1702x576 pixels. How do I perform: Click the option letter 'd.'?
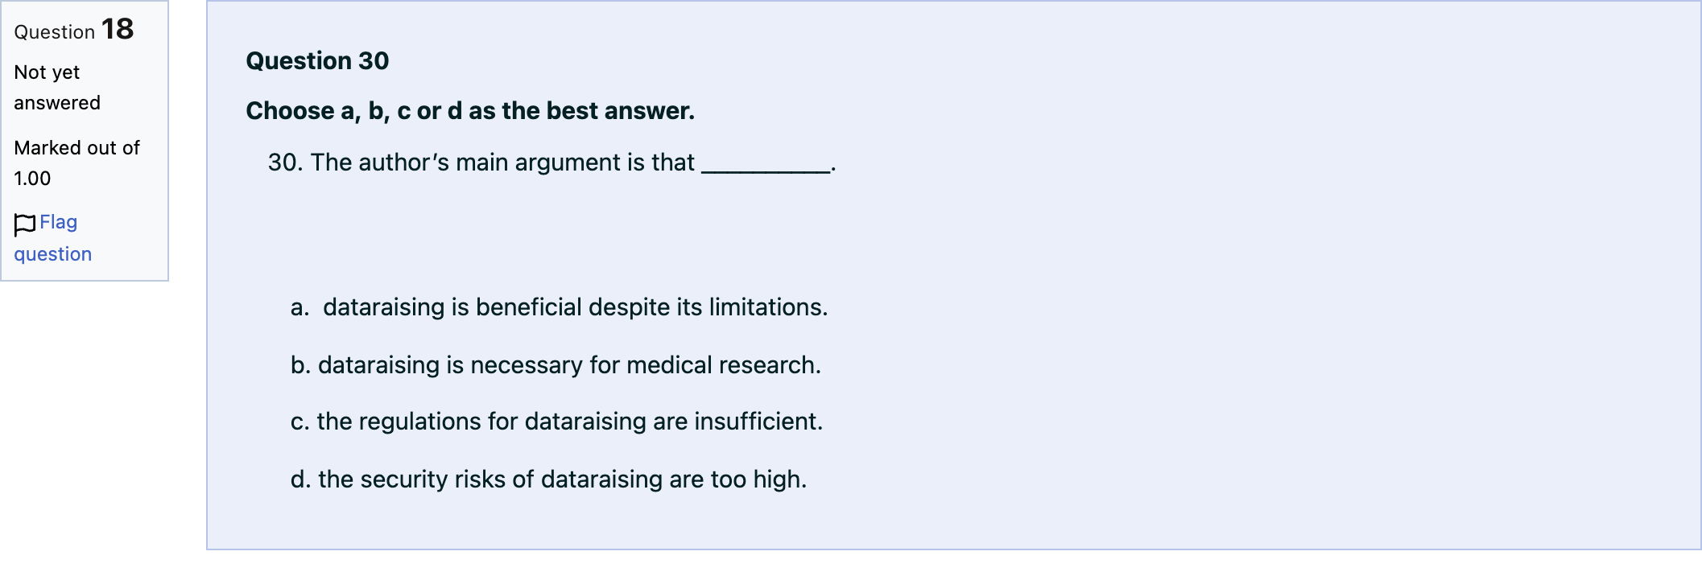(x=300, y=479)
